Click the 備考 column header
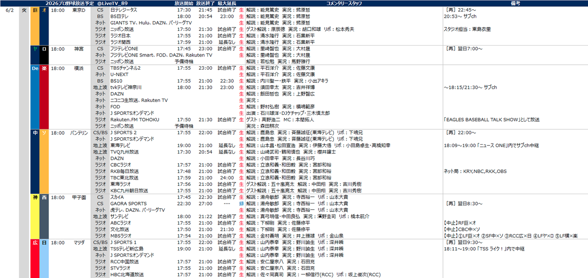The width and height of the screenshot is (588, 278). 514,3
